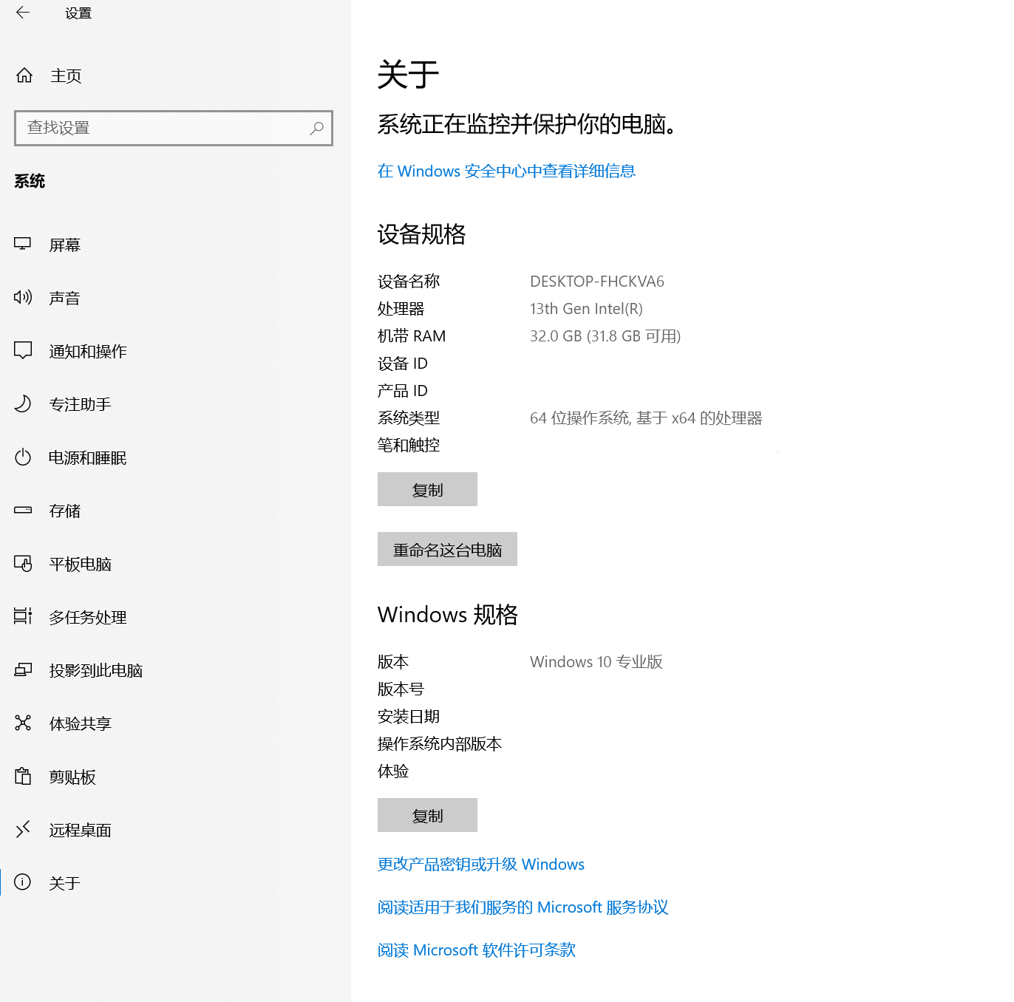
Task: Open 剪贴板 settings
Action: pos(175,777)
